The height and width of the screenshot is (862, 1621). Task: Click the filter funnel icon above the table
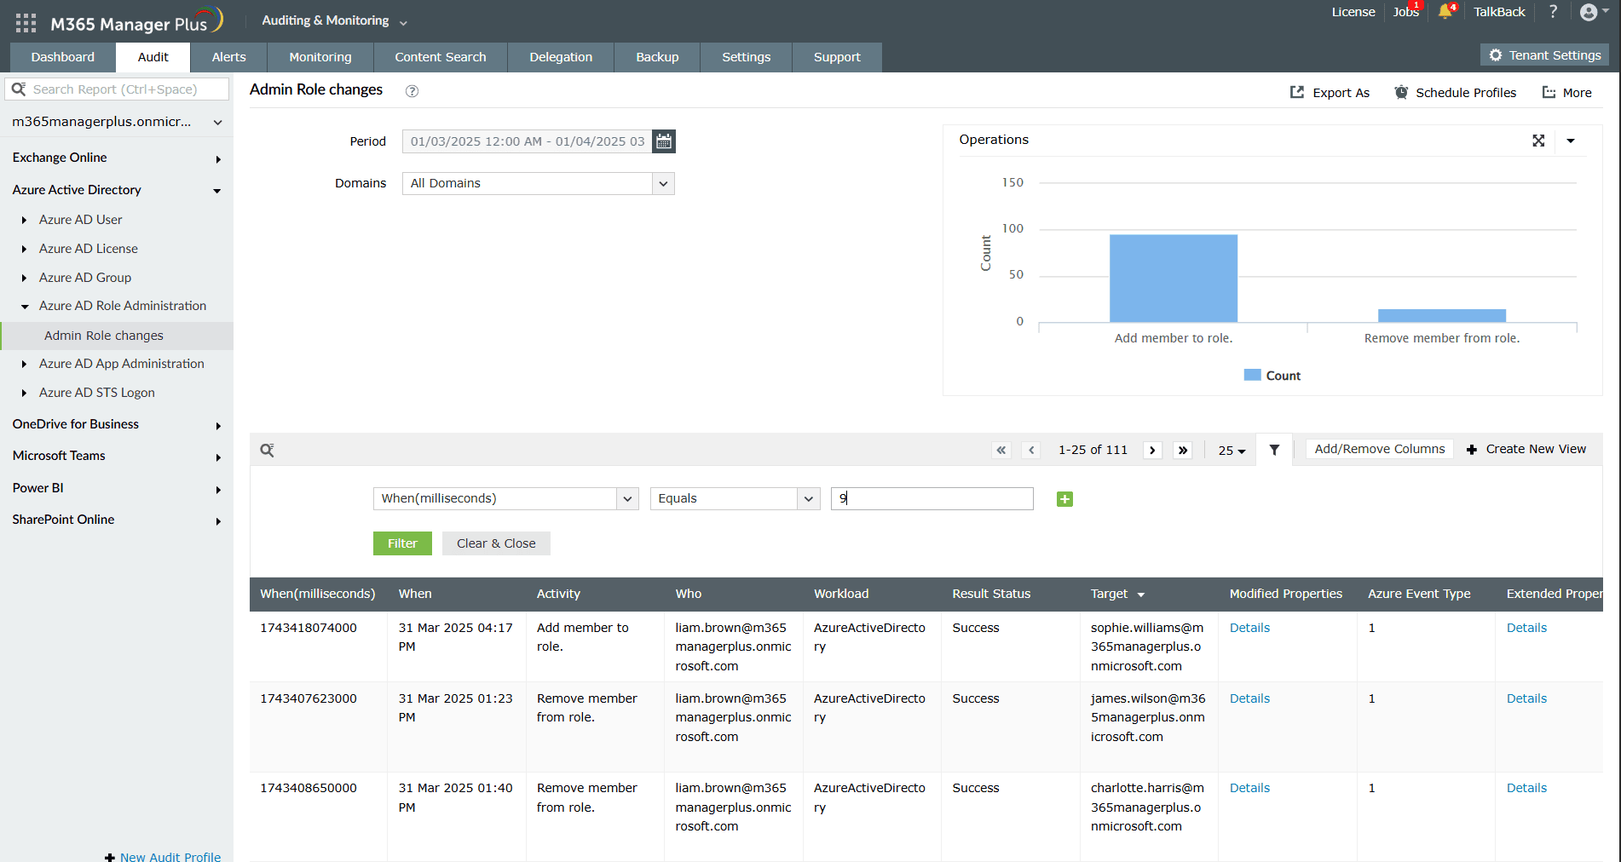(x=1274, y=449)
